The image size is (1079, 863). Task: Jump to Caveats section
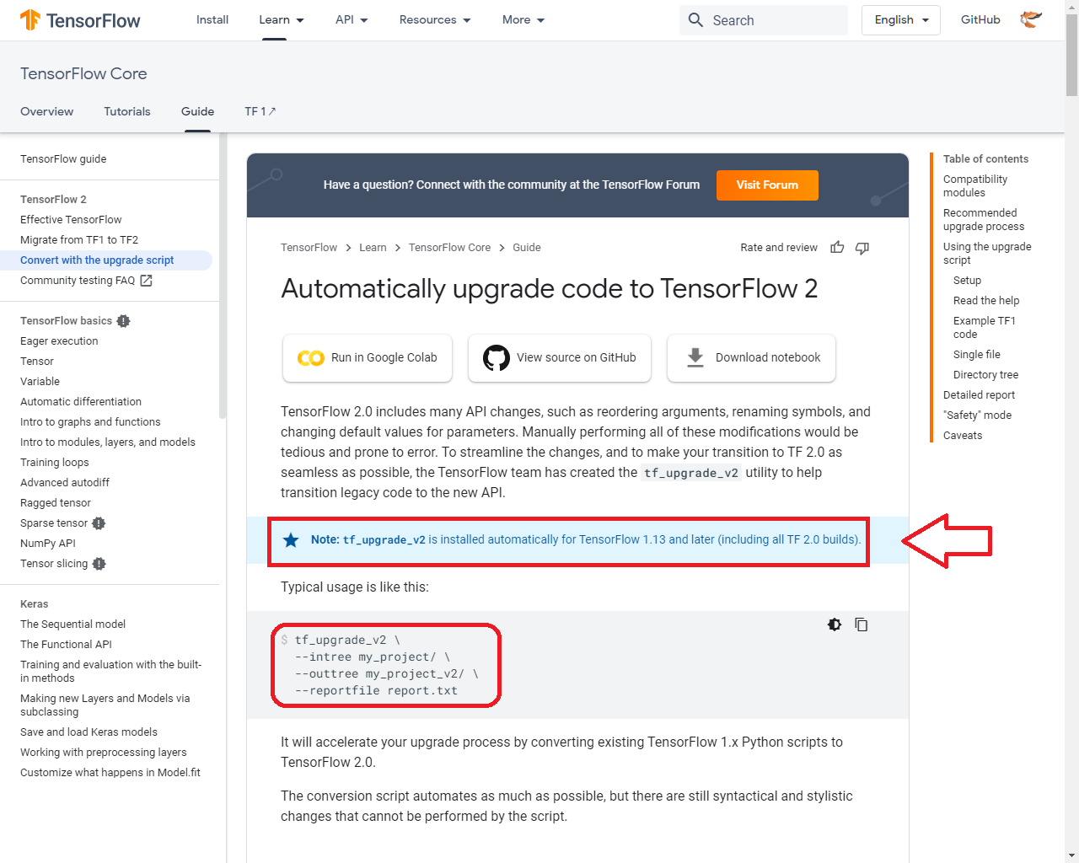pyautogui.click(x=963, y=436)
